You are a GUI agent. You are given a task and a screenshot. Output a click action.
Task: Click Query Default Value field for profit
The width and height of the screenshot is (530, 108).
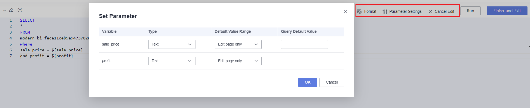click(304, 61)
